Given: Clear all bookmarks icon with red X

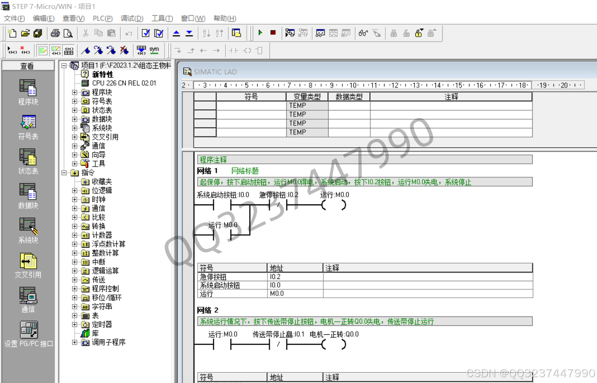Looking at the screenshot, I should [x=124, y=50].
